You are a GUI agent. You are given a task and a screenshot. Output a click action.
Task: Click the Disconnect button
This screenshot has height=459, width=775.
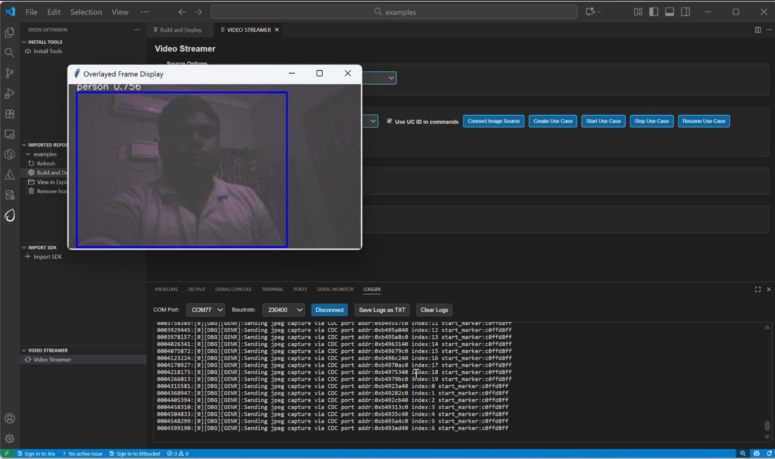pos(329,310)
